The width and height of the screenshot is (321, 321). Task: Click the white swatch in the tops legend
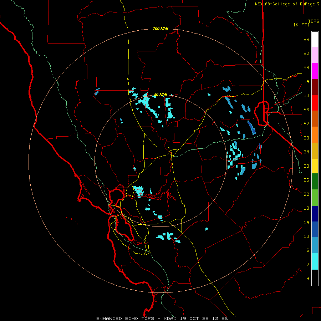315,39
